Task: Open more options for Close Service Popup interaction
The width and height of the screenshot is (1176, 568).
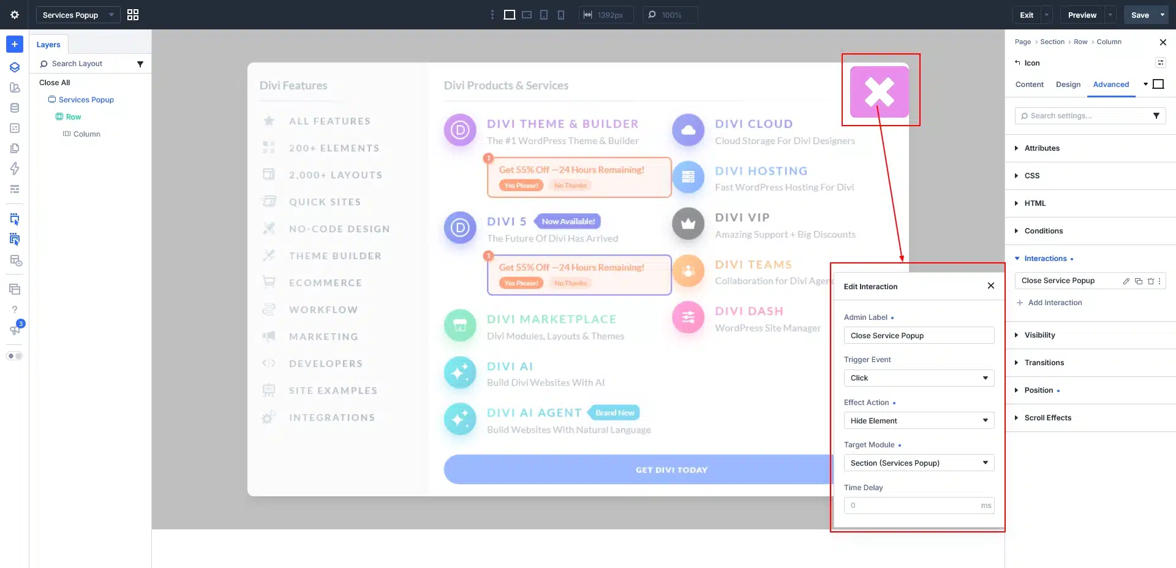Action: [1159, 281]
